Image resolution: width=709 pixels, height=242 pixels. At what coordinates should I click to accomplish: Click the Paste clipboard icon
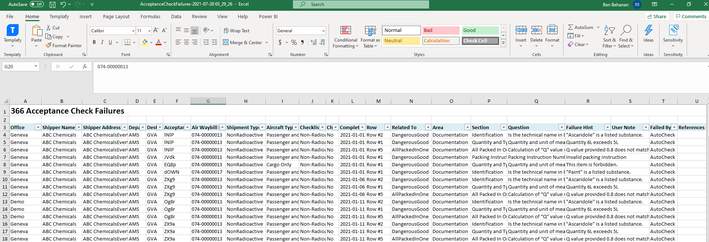(36, 31)
